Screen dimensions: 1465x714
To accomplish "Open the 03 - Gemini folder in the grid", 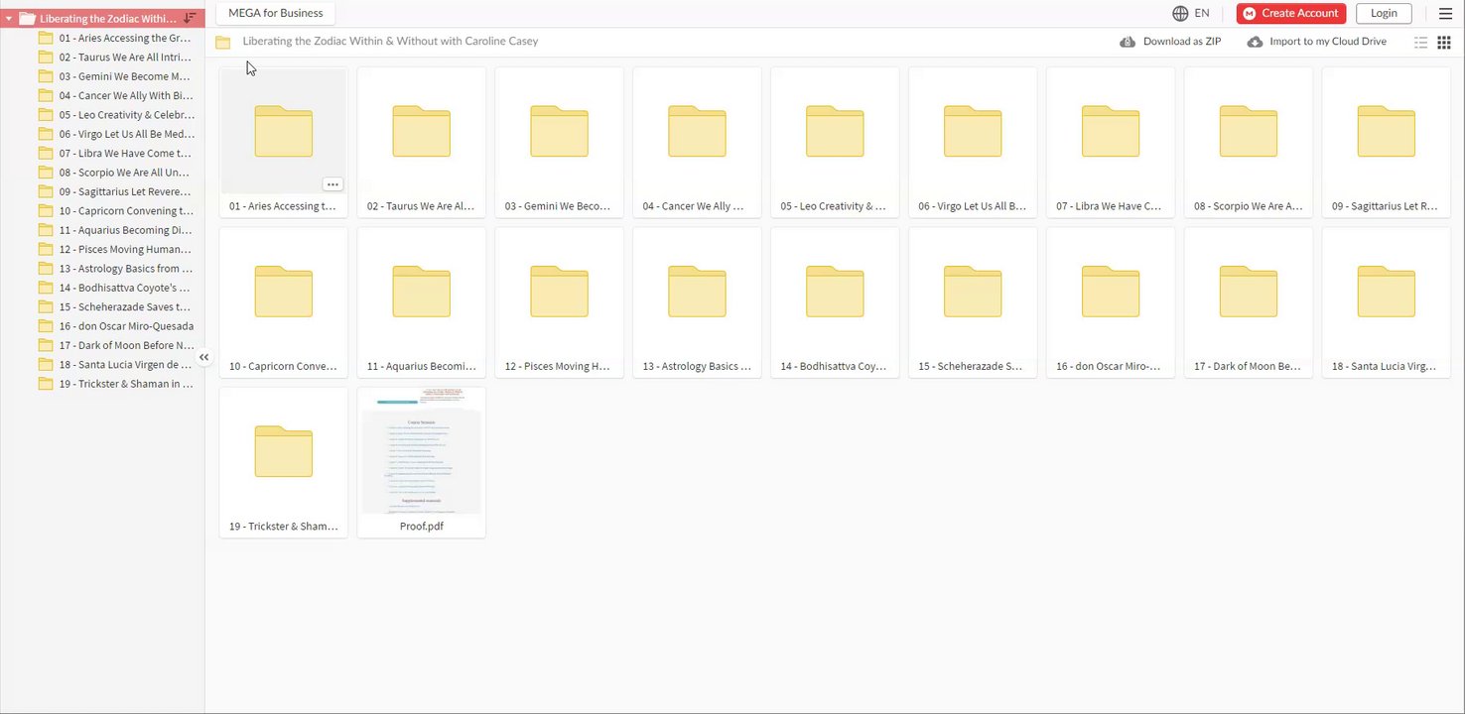I will coord(560,142).
